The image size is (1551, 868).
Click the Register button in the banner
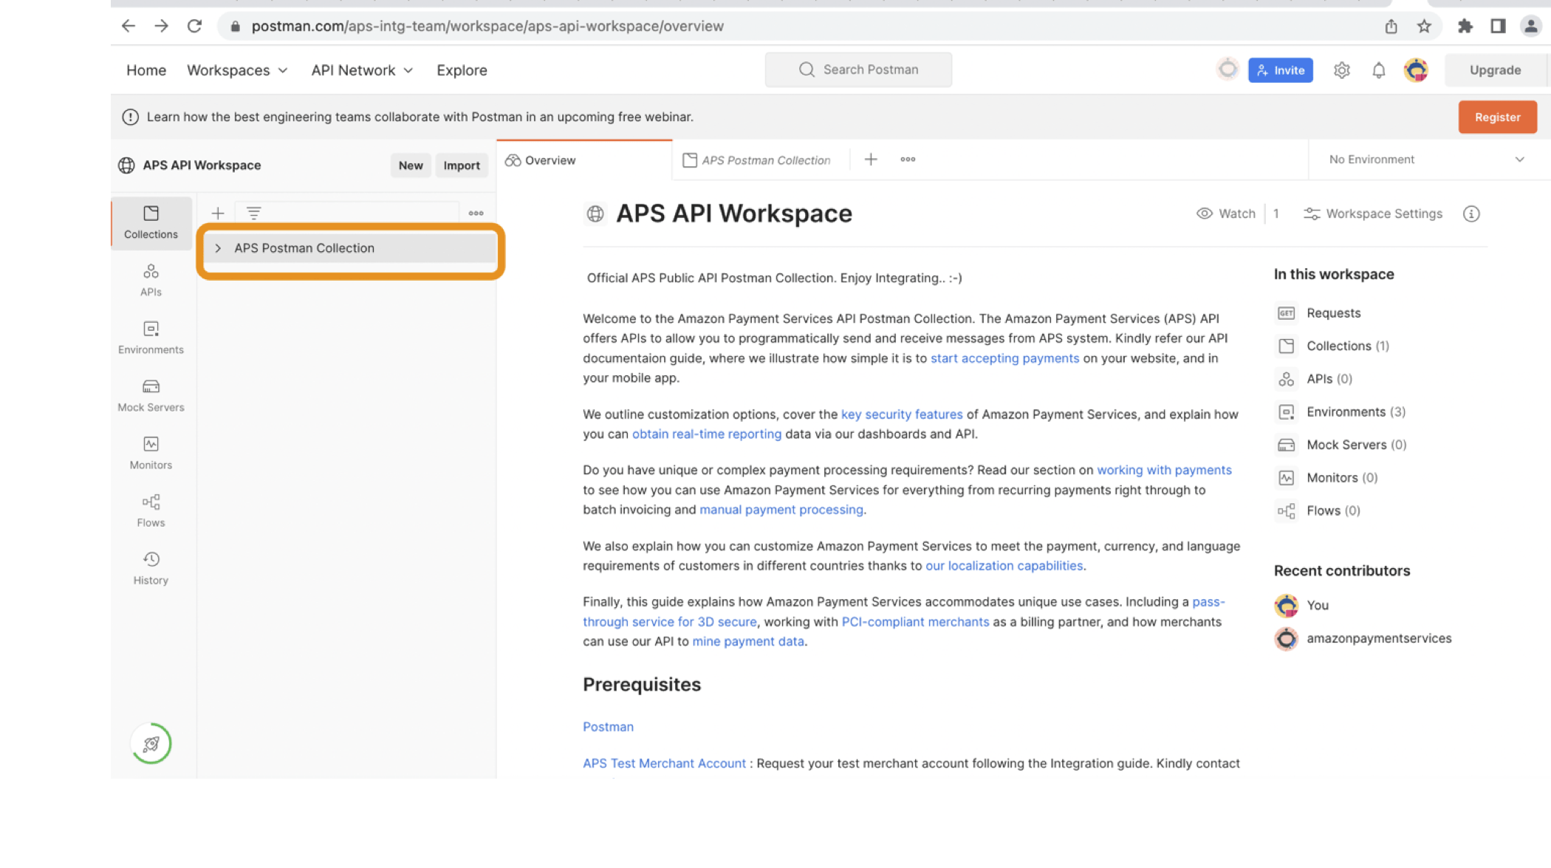click(x=1497, y=117)
